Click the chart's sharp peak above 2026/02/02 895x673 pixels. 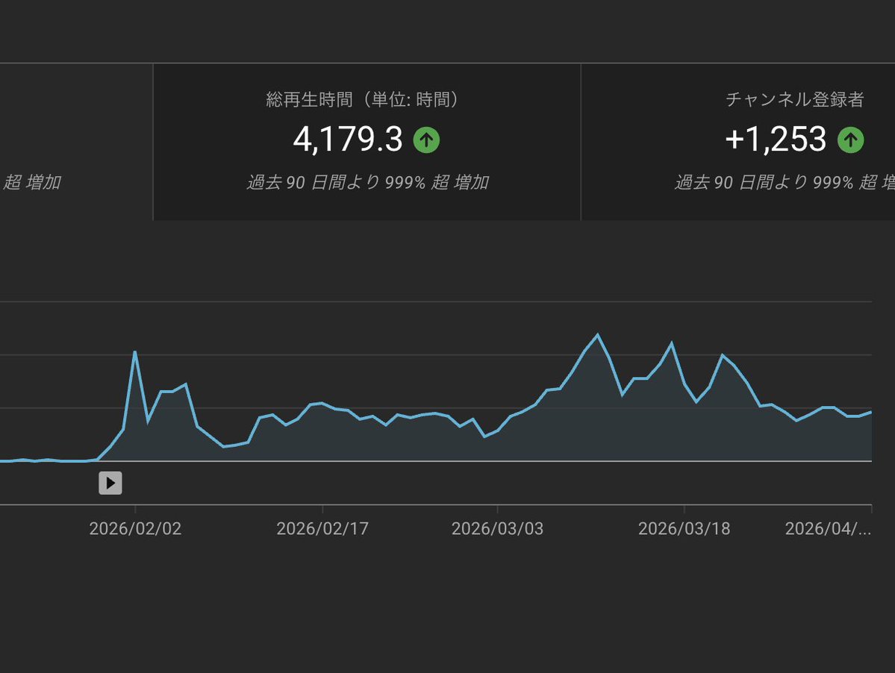(134, 352)
